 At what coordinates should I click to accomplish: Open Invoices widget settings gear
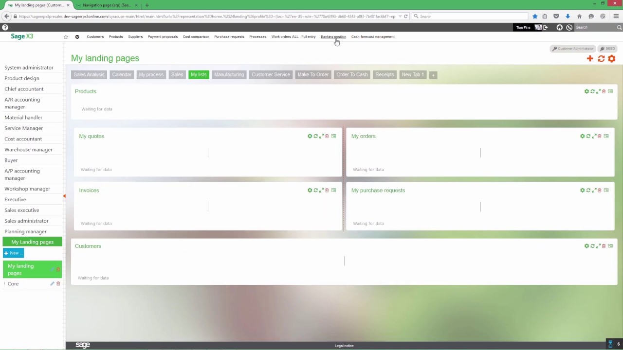click(310, 190)
